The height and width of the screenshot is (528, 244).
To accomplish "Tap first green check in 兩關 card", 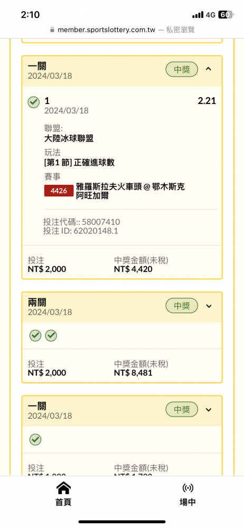I will pos(35,335).
